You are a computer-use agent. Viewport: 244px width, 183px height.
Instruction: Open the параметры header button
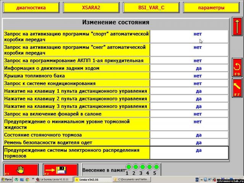coord(211,8)
